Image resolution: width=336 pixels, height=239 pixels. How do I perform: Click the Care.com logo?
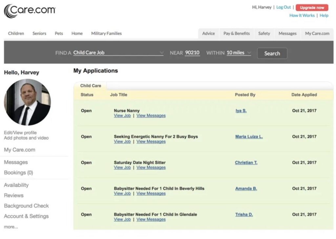coord(30,11)
